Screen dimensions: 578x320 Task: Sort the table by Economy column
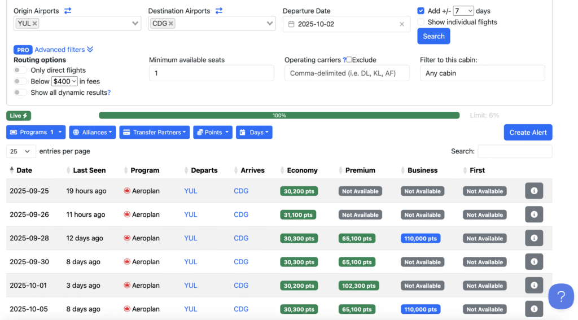pos(302,170)
